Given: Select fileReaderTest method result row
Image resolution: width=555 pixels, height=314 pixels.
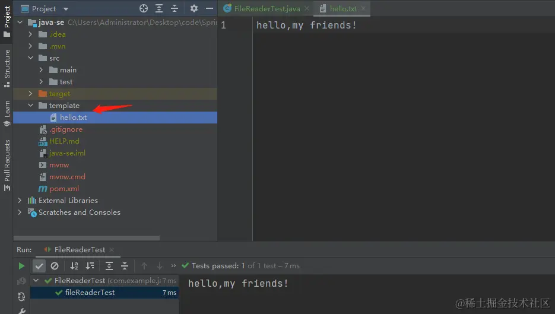Looking at the screenshot, I should 104,293.
